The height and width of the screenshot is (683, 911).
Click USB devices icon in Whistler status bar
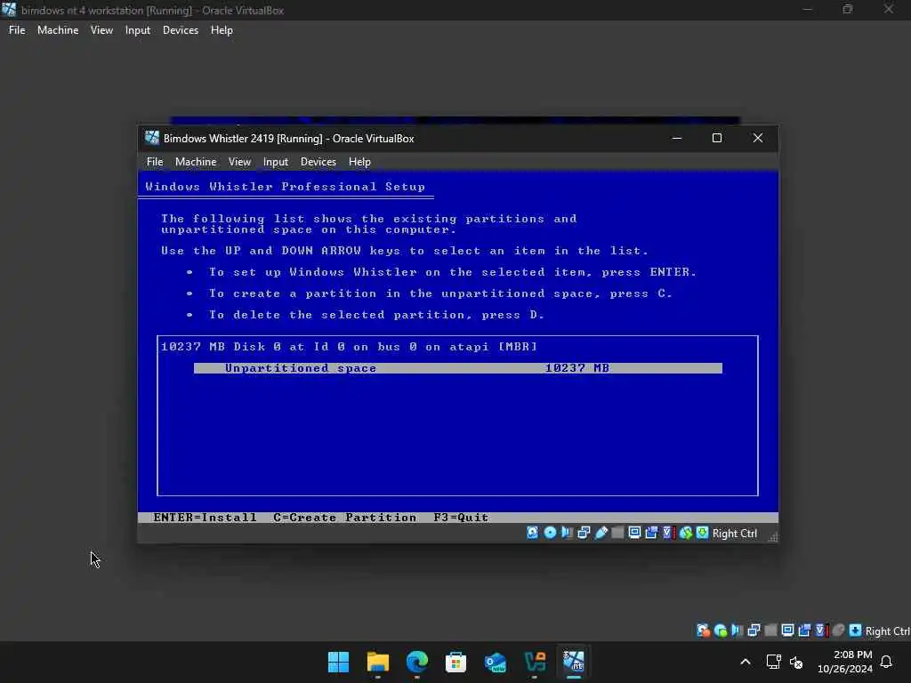[x=601, y=533]
